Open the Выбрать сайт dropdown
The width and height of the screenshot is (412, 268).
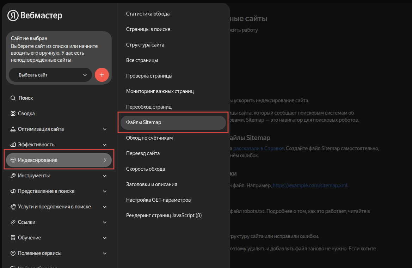[x=50, y=75]
